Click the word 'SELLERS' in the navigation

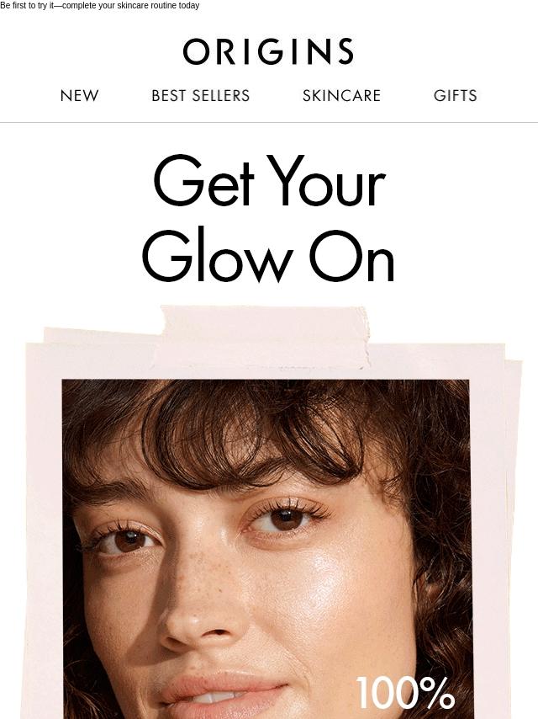221,96
